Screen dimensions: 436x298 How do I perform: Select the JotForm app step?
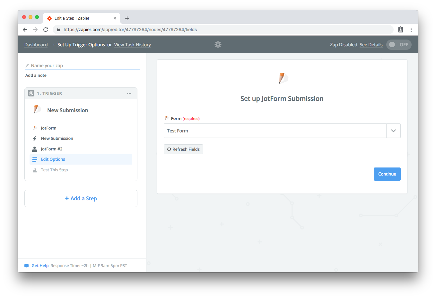[x=81, y=128]
